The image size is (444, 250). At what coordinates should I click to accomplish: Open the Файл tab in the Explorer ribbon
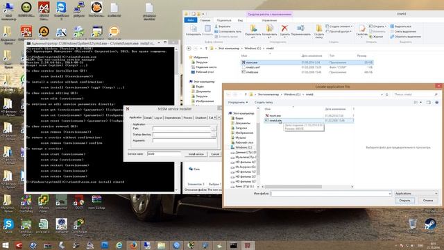(191, 20)
